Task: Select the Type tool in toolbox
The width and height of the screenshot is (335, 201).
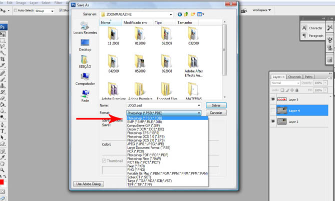Action: pos(3,131)
